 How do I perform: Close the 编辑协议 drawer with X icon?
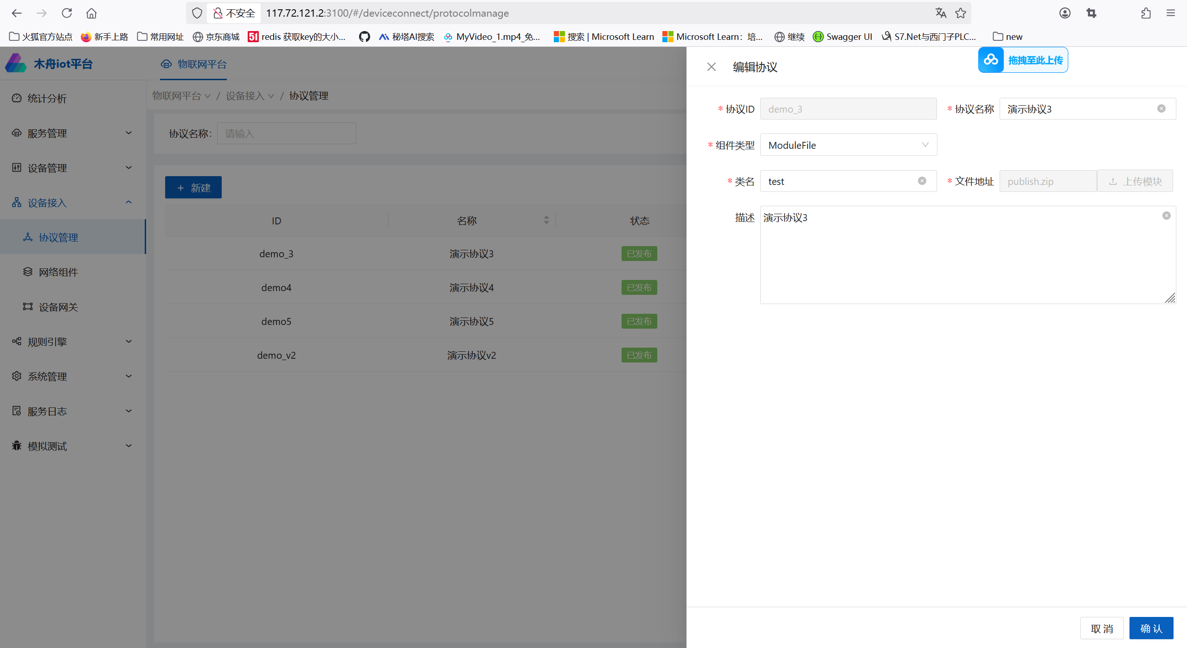click(711, 67)
